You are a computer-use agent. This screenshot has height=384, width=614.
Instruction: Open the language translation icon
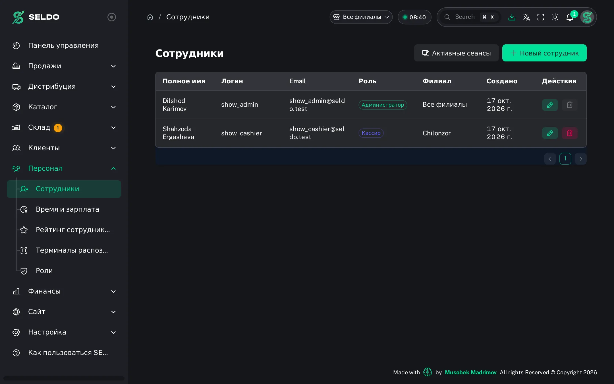[x=526, y=17]
